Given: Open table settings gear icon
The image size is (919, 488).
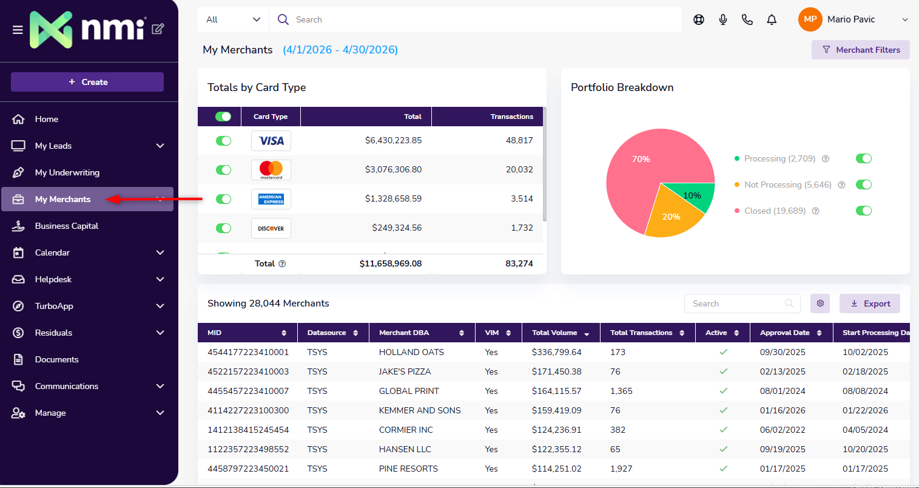Looking at the screenshot, I should click(820, 303).
